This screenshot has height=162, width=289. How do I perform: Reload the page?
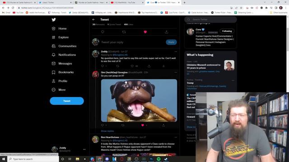pyautogui.click(x=13, y=8)
